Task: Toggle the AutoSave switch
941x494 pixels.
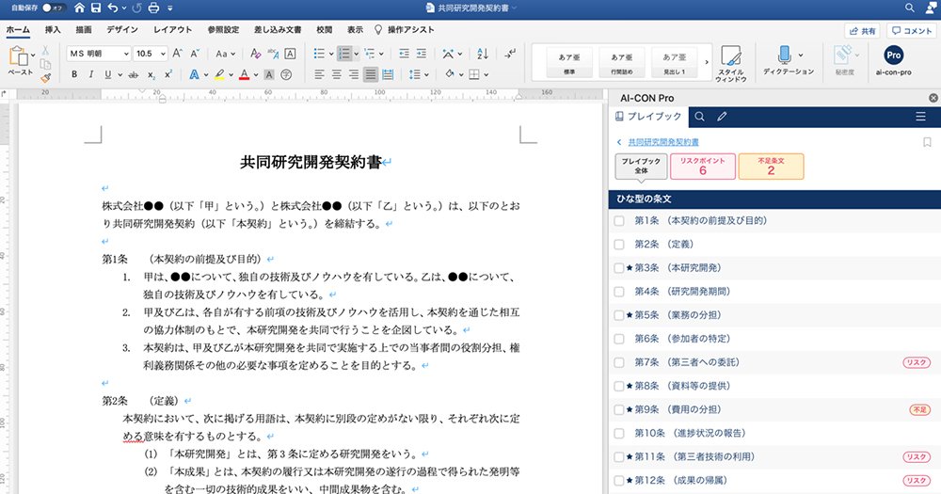Action: tap(53, 8)
